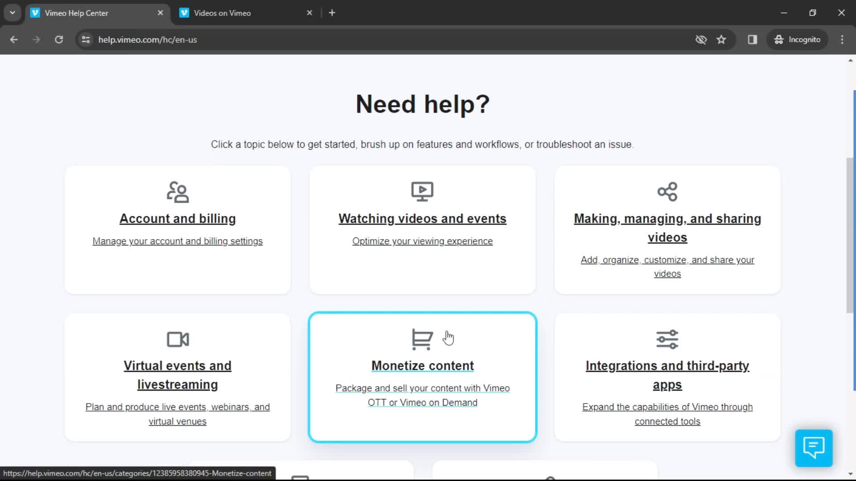Viewport: 856px width, 481px height.
Task: Open the Account and billing topic link
Action: pos(177,219)
